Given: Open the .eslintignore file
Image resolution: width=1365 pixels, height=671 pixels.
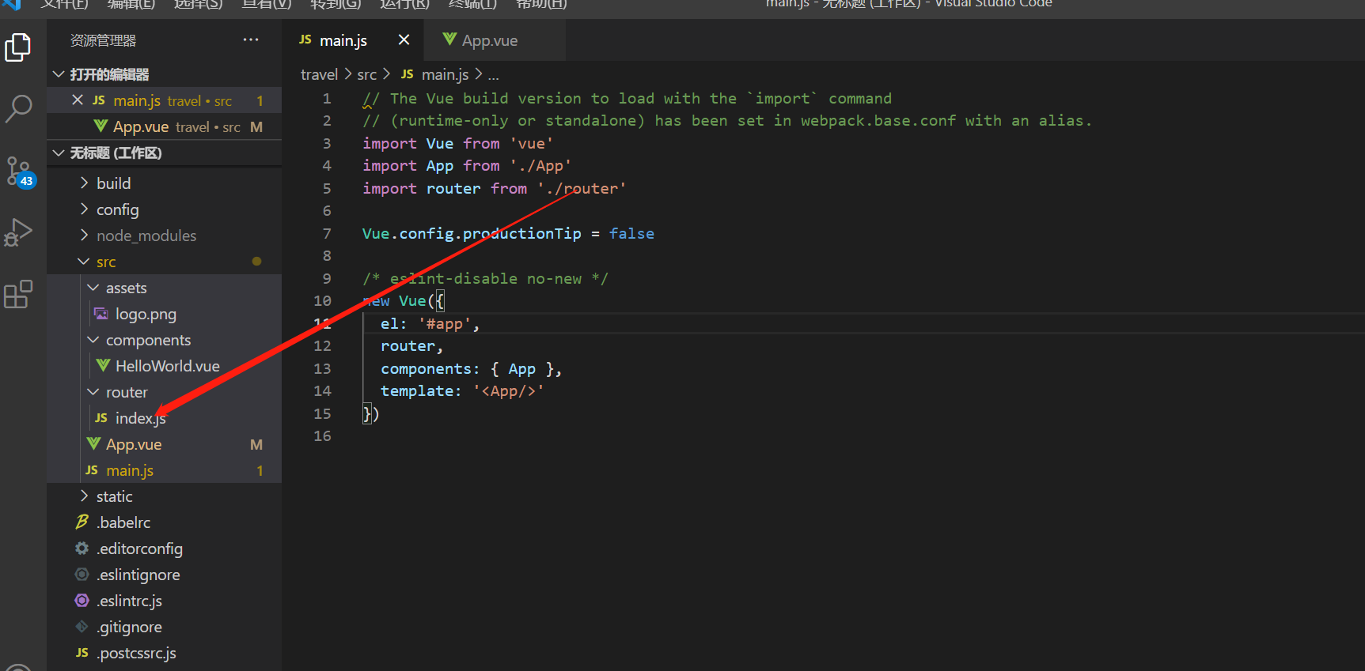Looking at the screenshot, I should (x=164, y=575).
